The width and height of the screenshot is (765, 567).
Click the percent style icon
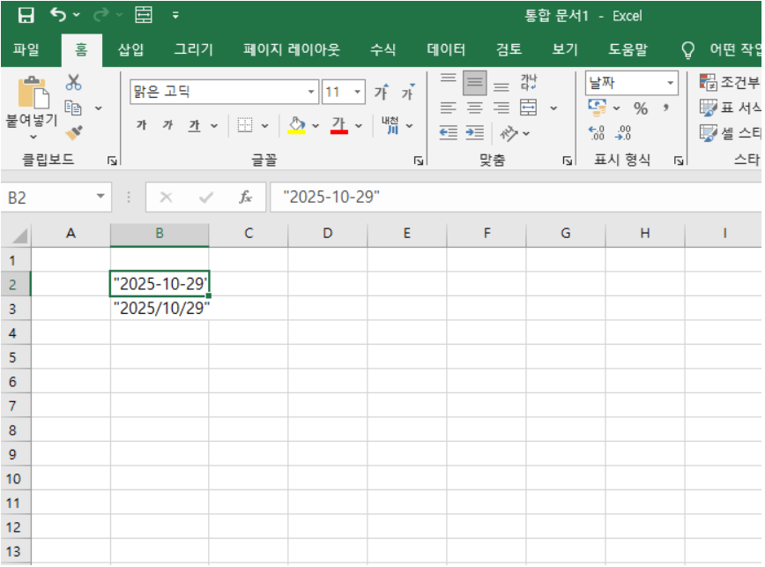pos(641,108)
